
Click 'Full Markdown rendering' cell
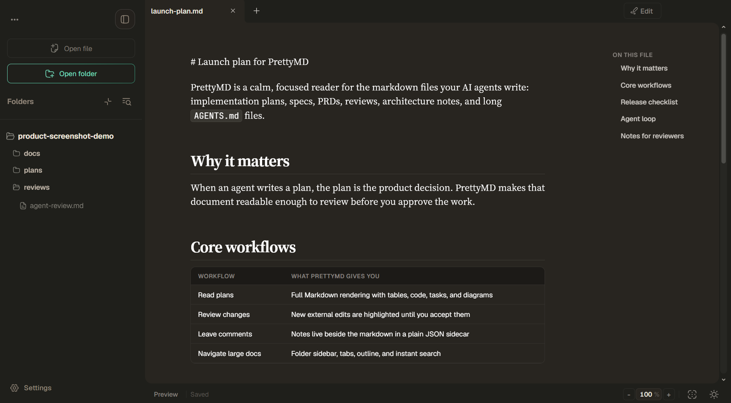(392, 295)
